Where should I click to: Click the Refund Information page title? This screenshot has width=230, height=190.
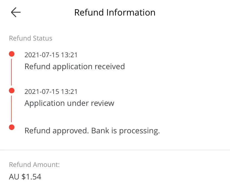coord(115,12)
